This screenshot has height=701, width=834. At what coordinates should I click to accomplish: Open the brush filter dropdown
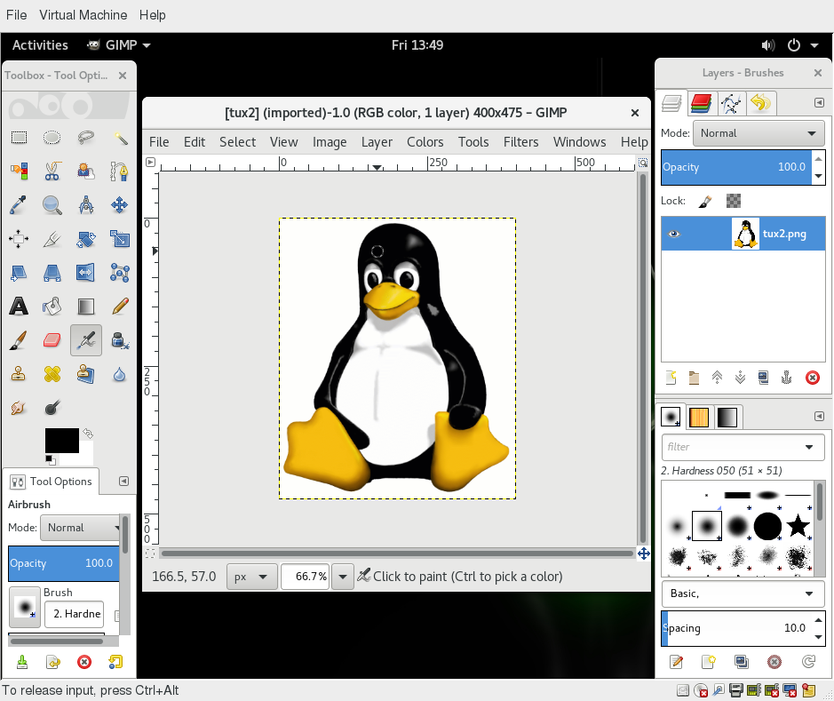809,447
